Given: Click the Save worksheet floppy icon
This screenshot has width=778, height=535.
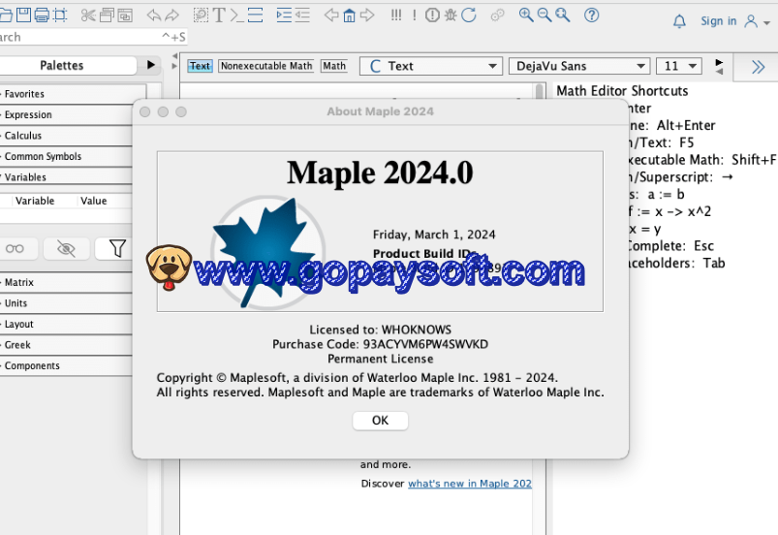Looking at the screenshot, I should 23,15.
